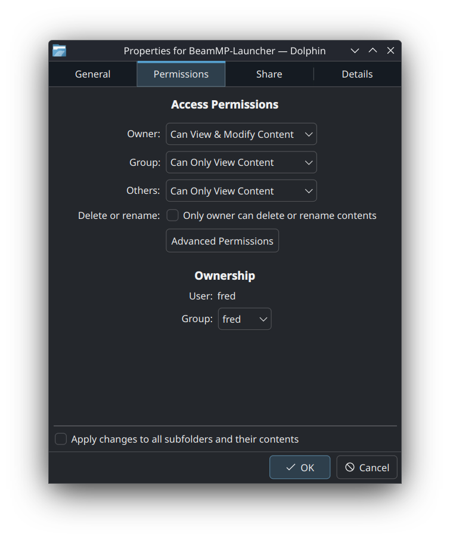The image size is (450, 541).
Task: Open the Share tab
Action: tap(269, 74)
